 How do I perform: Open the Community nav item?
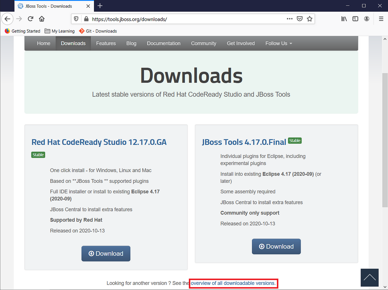(204, 43)
